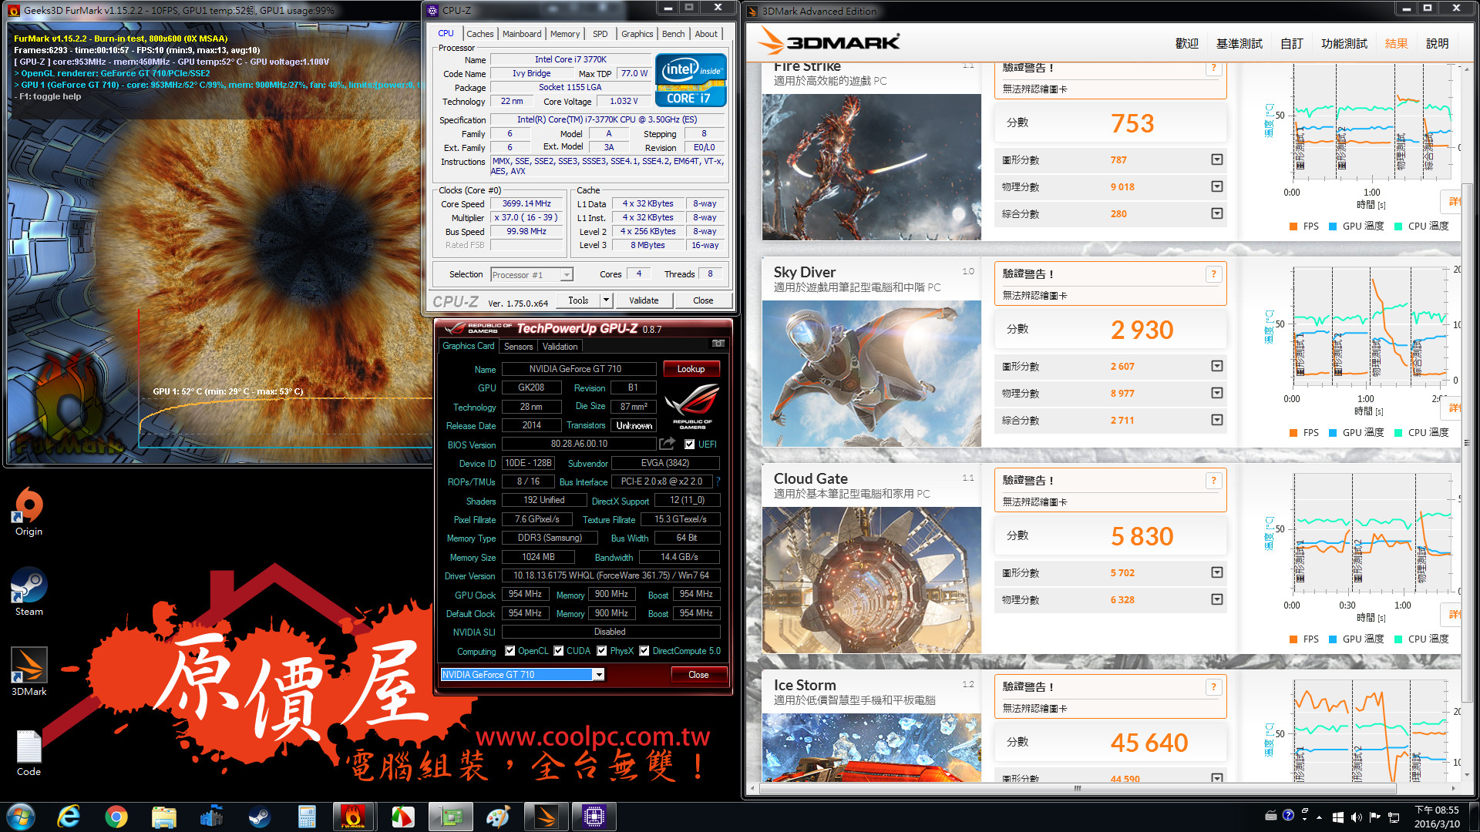
Task: Click the Bus Interface question mark in GPU-Z
Action: point(718,481)
